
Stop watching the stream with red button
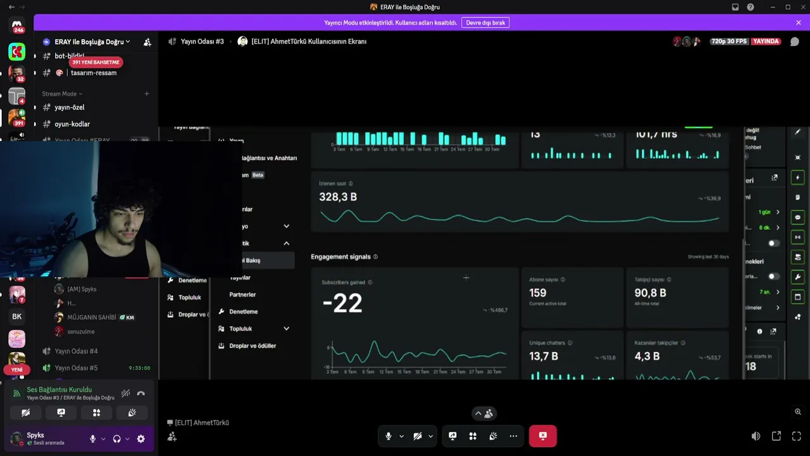tap(542, 436)
